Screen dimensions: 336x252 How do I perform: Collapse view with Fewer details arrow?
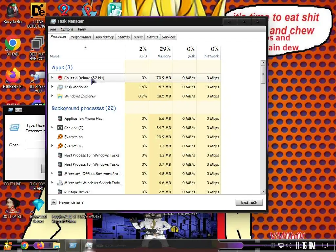pyautogui.click(x=53, y=202)
